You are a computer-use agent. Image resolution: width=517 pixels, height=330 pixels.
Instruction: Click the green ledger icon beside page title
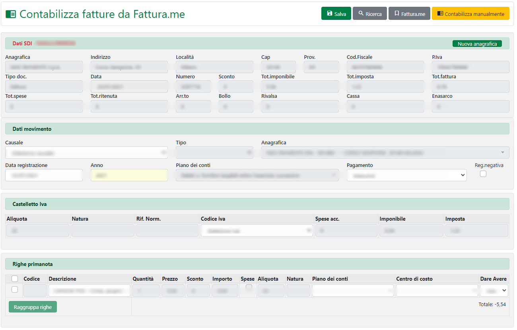click(x=11, y=14)
